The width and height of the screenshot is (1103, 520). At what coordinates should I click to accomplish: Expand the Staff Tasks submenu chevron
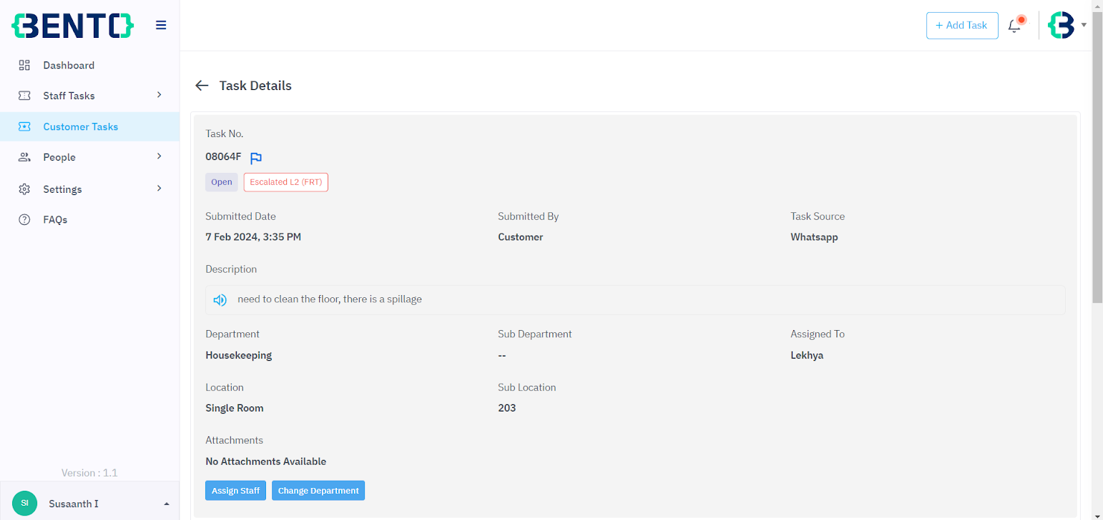[x=160, y=95]
